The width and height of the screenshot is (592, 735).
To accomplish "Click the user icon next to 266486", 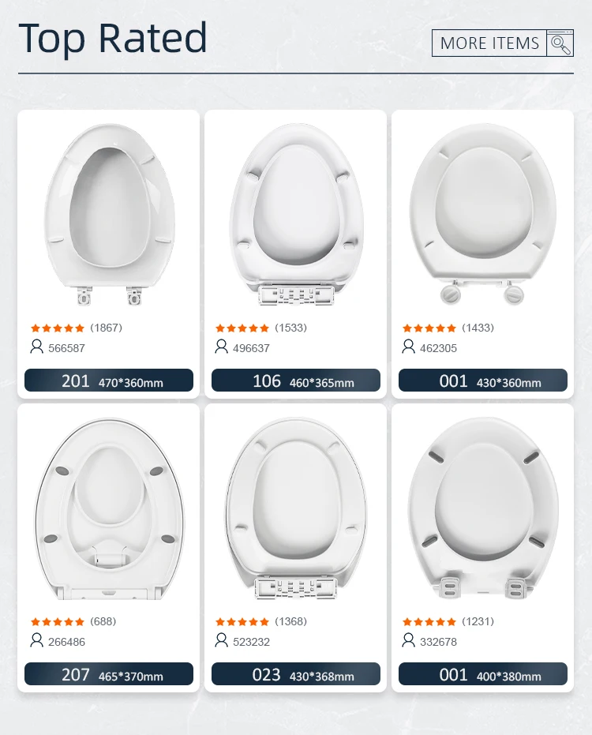I will pyautogui.click(x=36, y=640).
